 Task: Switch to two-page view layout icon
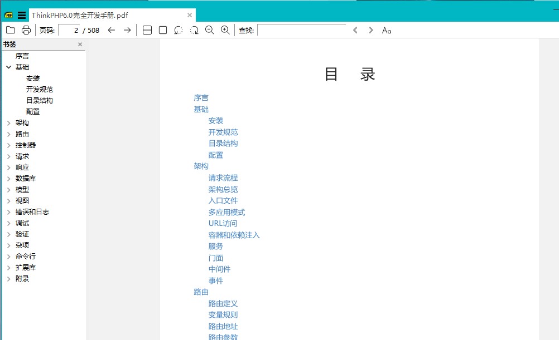click(x=147, y=30)
